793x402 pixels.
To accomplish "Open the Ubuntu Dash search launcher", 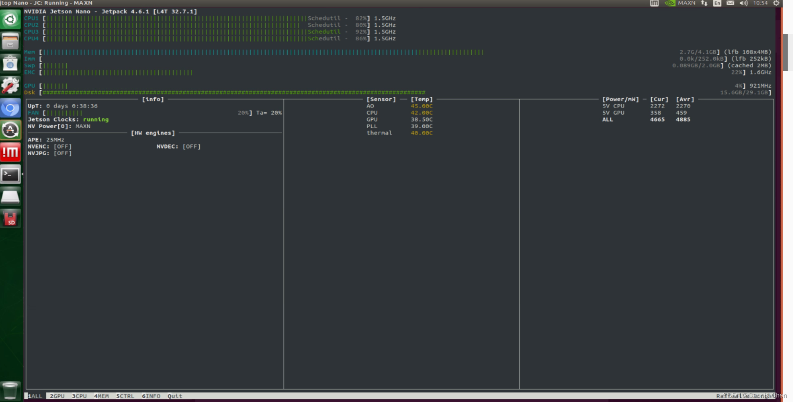I will point(10,19).
